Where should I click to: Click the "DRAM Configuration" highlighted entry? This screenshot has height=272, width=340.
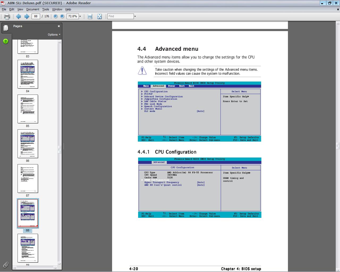click(x=157, y=180)
